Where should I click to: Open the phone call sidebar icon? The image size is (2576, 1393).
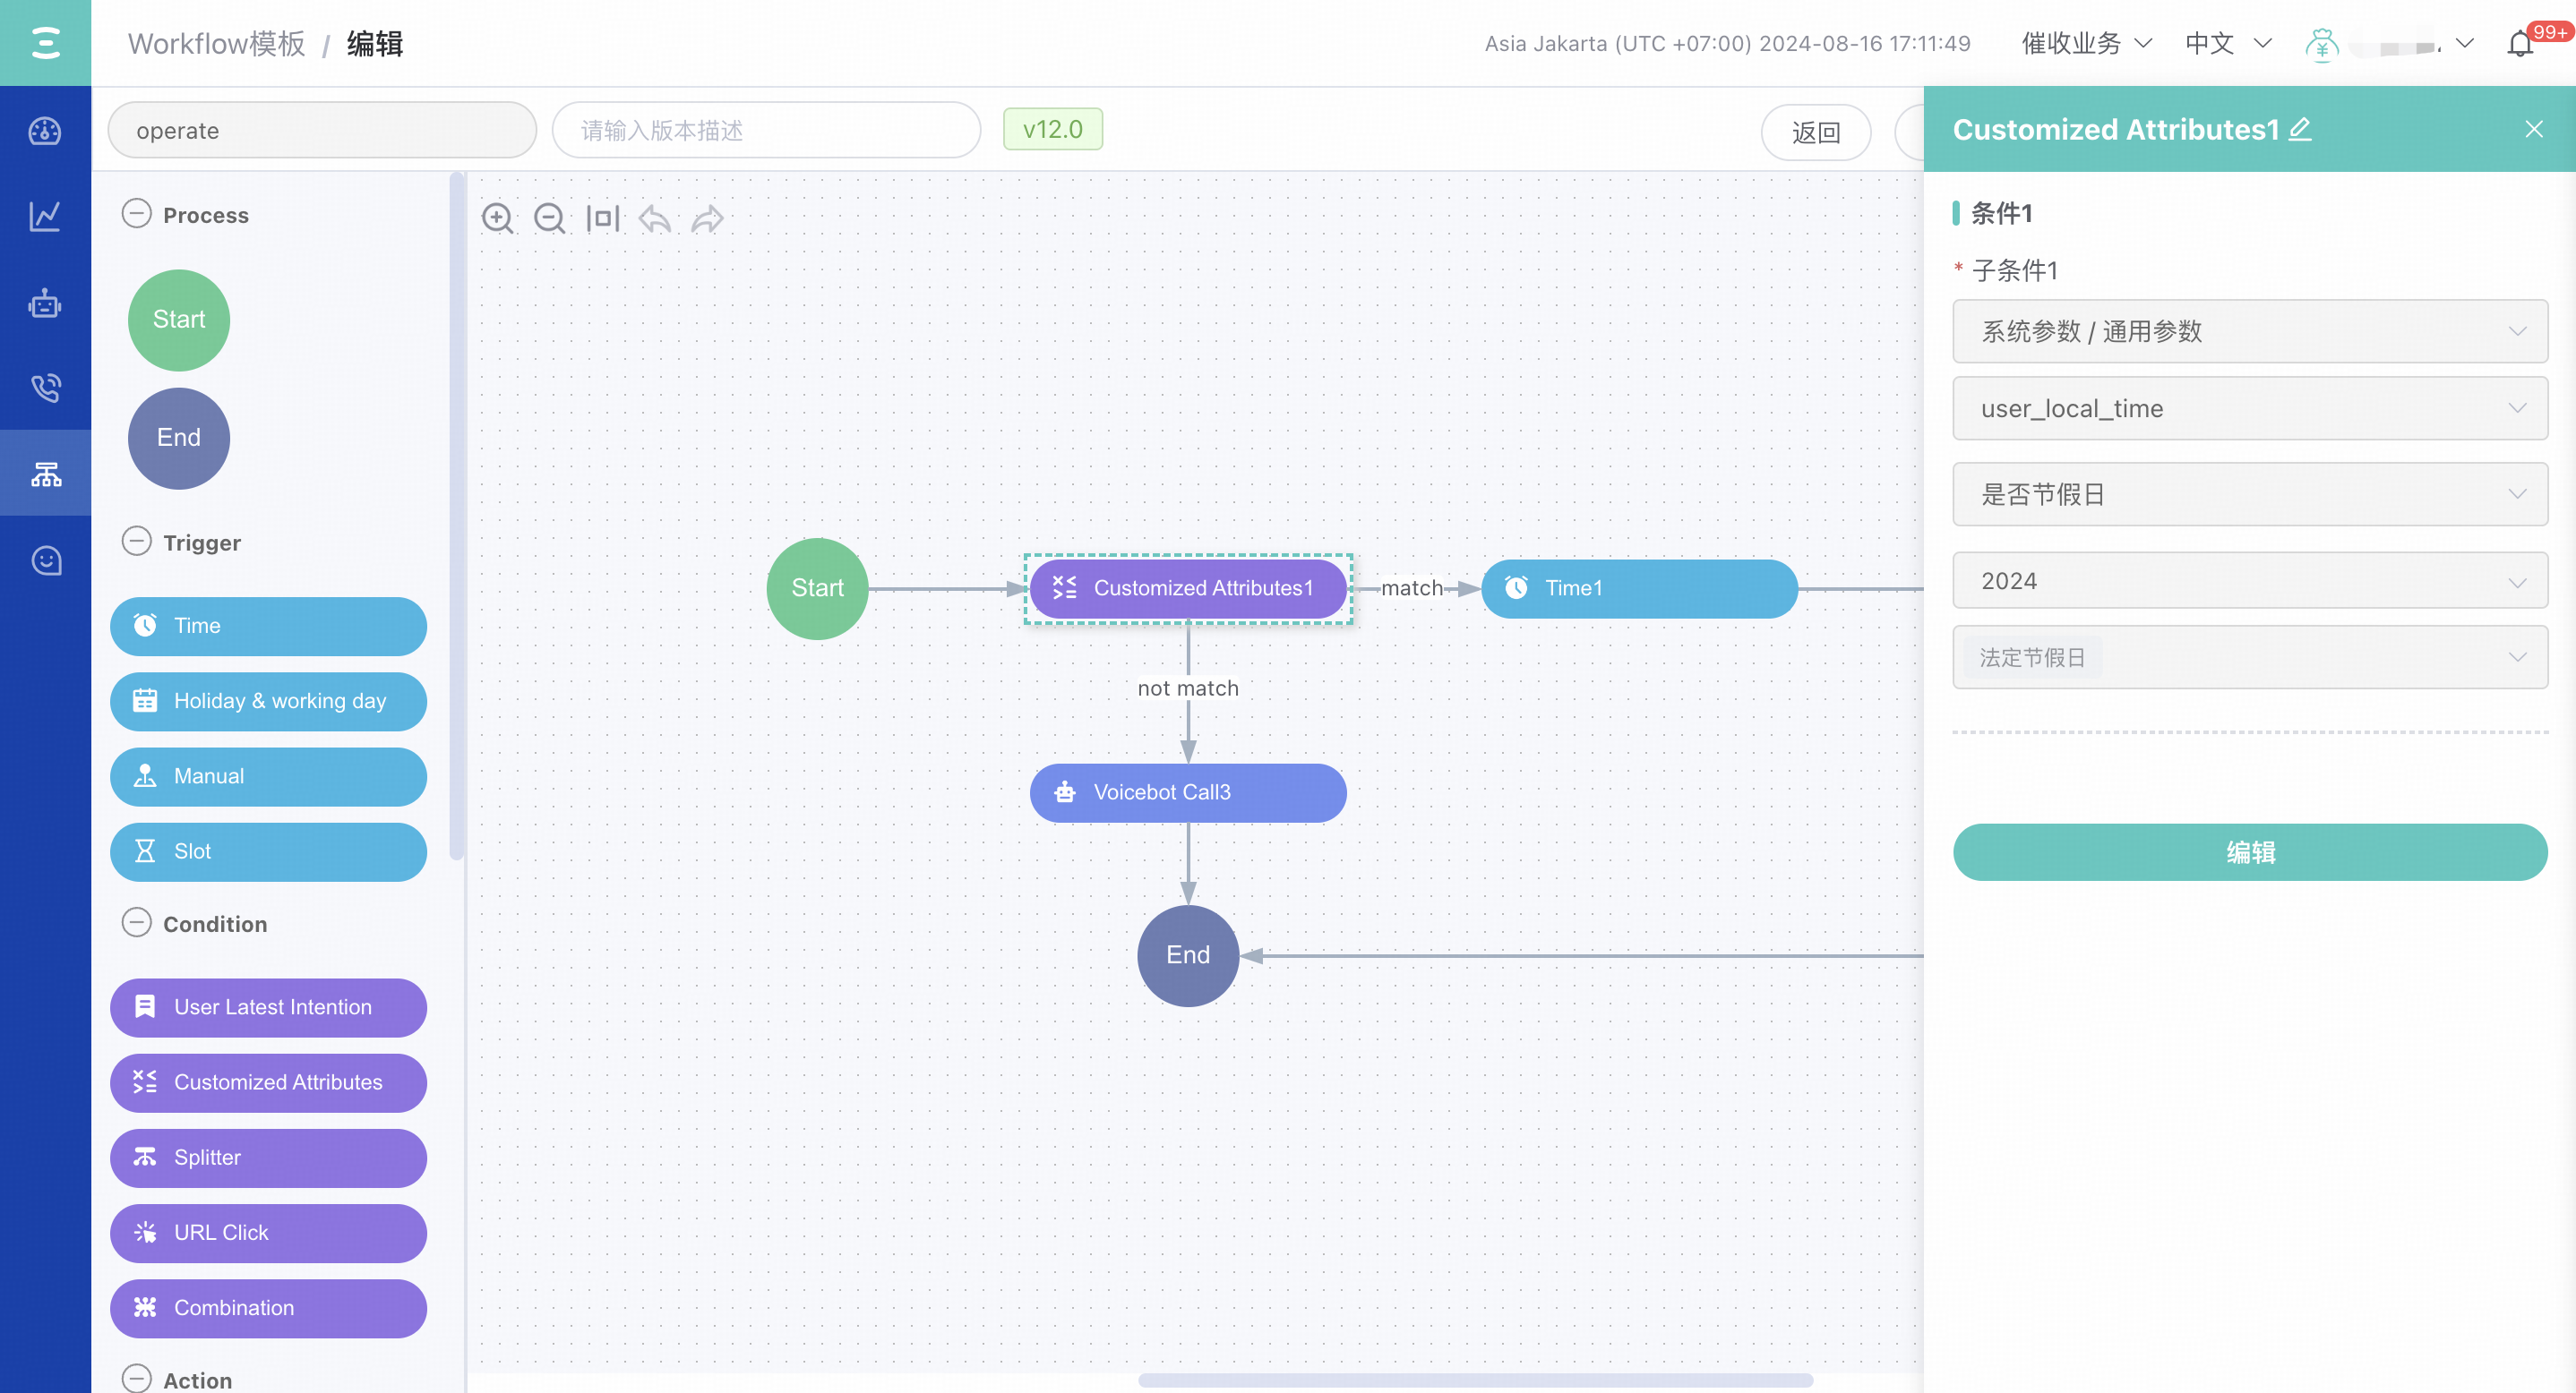point(45,388)
